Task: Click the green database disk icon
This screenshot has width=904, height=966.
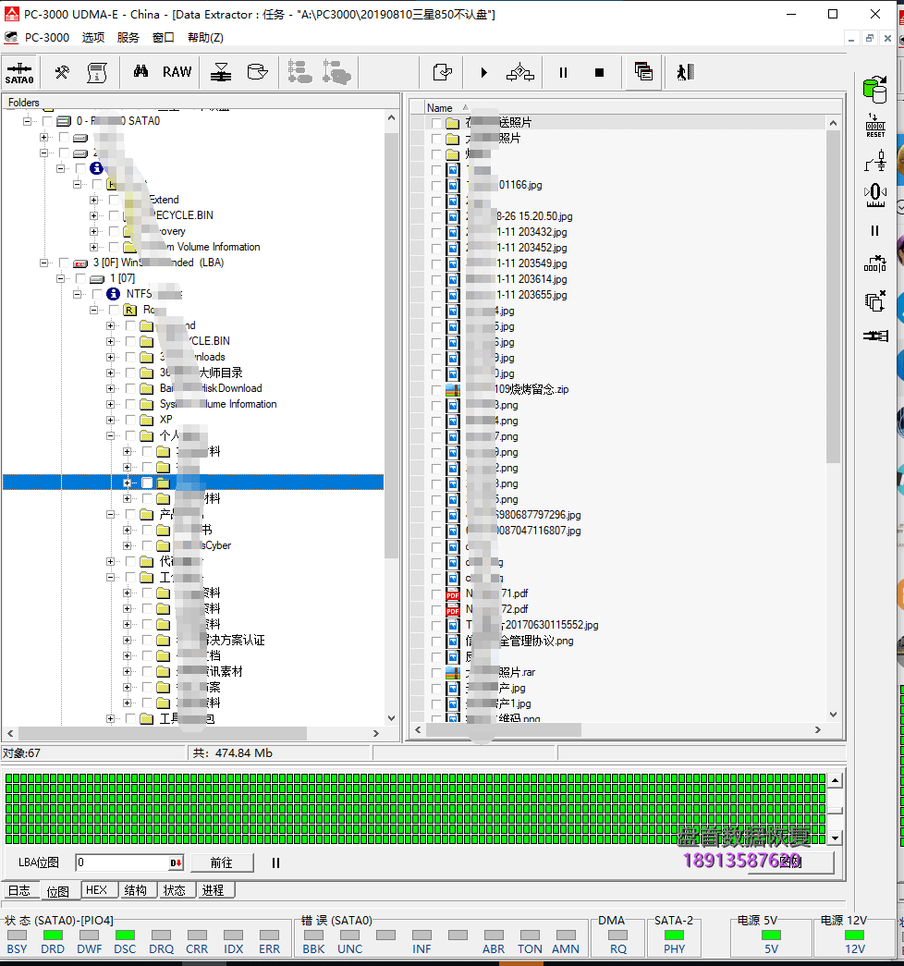Action: click(875, 91)
